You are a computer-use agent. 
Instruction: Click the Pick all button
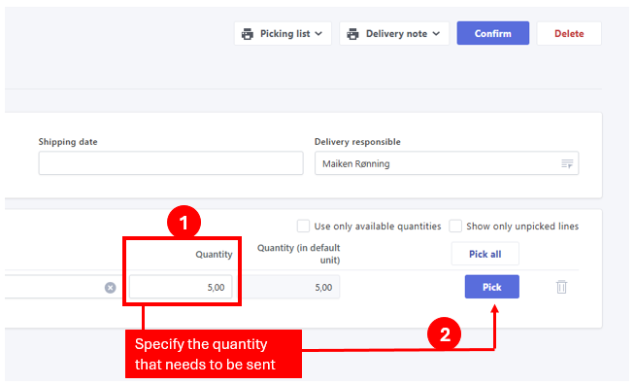485,254
